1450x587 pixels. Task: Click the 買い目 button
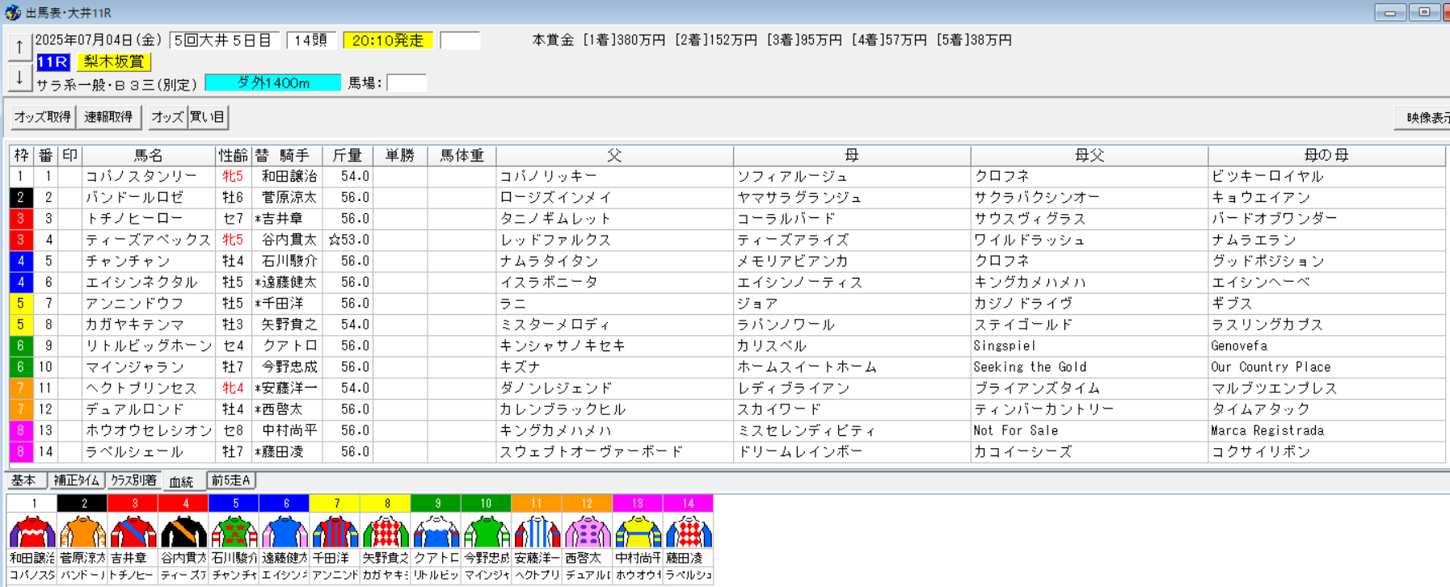coord(208,117)
